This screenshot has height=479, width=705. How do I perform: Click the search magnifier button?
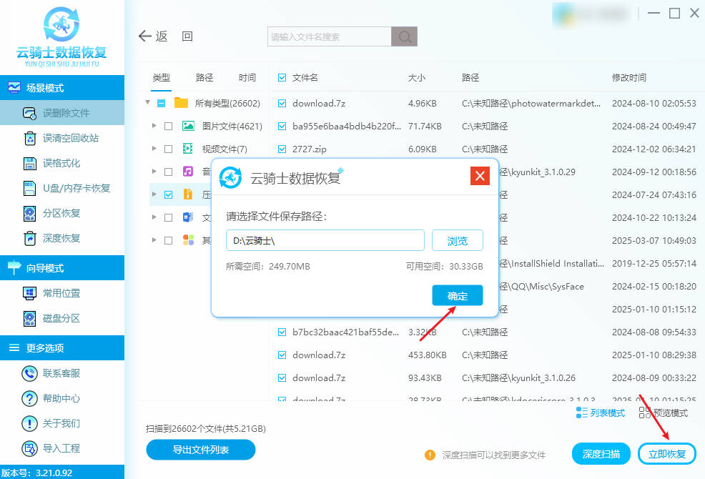click(x=404, y=36)
